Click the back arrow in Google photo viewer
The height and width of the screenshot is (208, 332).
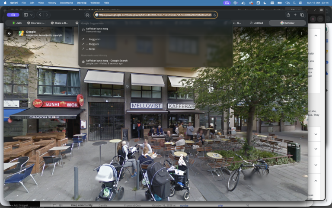(x=10, y=33)
